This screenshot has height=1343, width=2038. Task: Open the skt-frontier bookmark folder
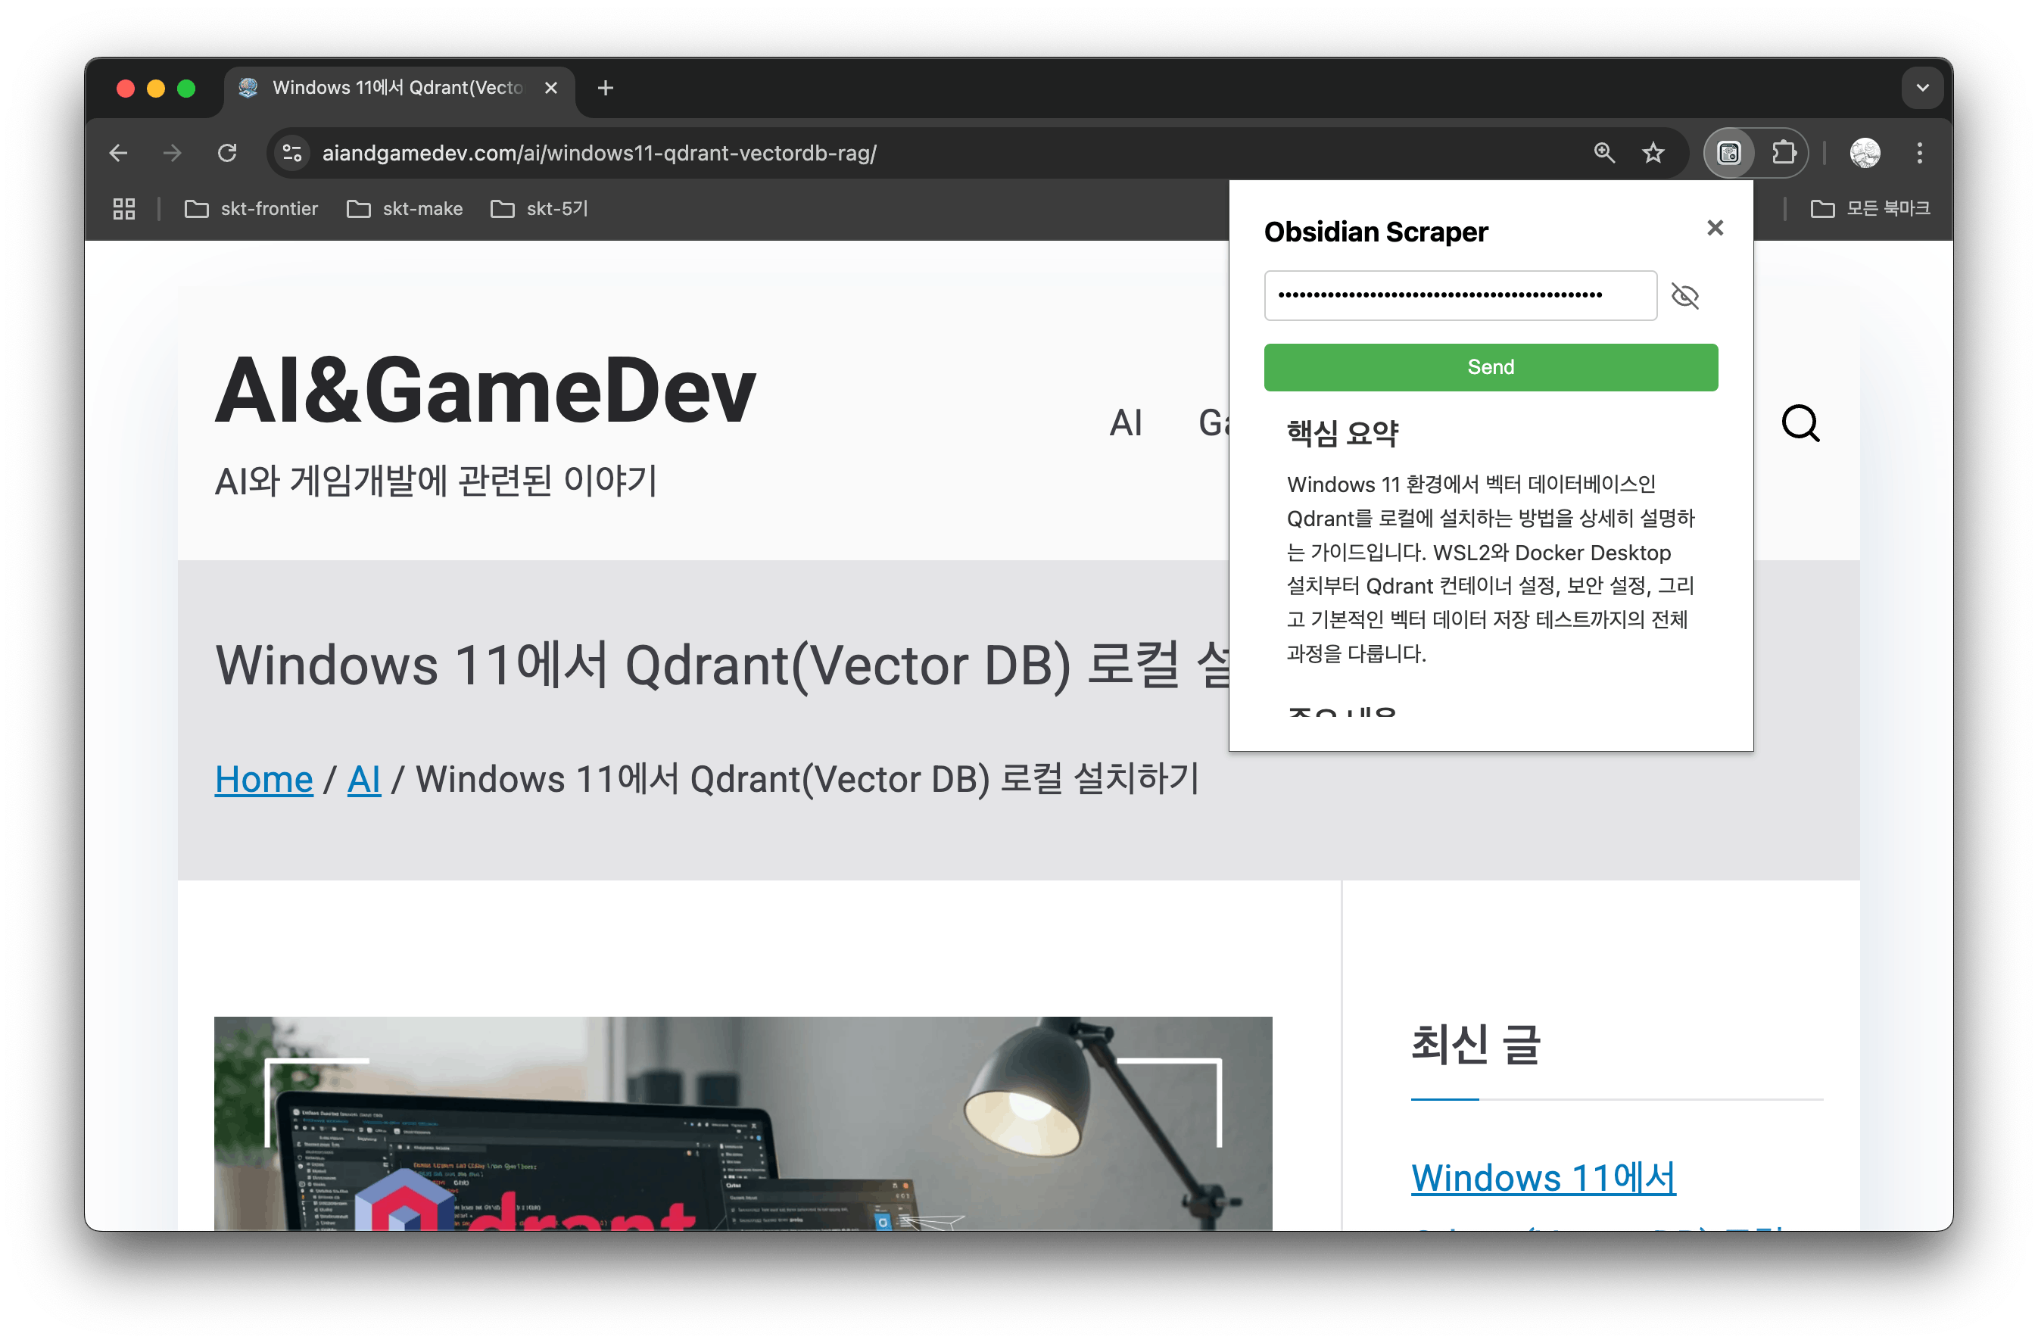[x=252, y=209]
